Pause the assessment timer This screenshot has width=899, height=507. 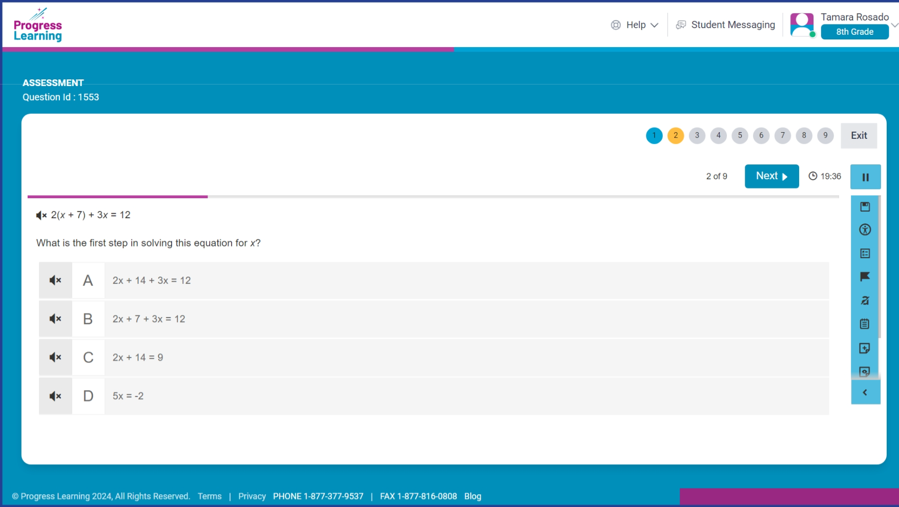point(865,177)
